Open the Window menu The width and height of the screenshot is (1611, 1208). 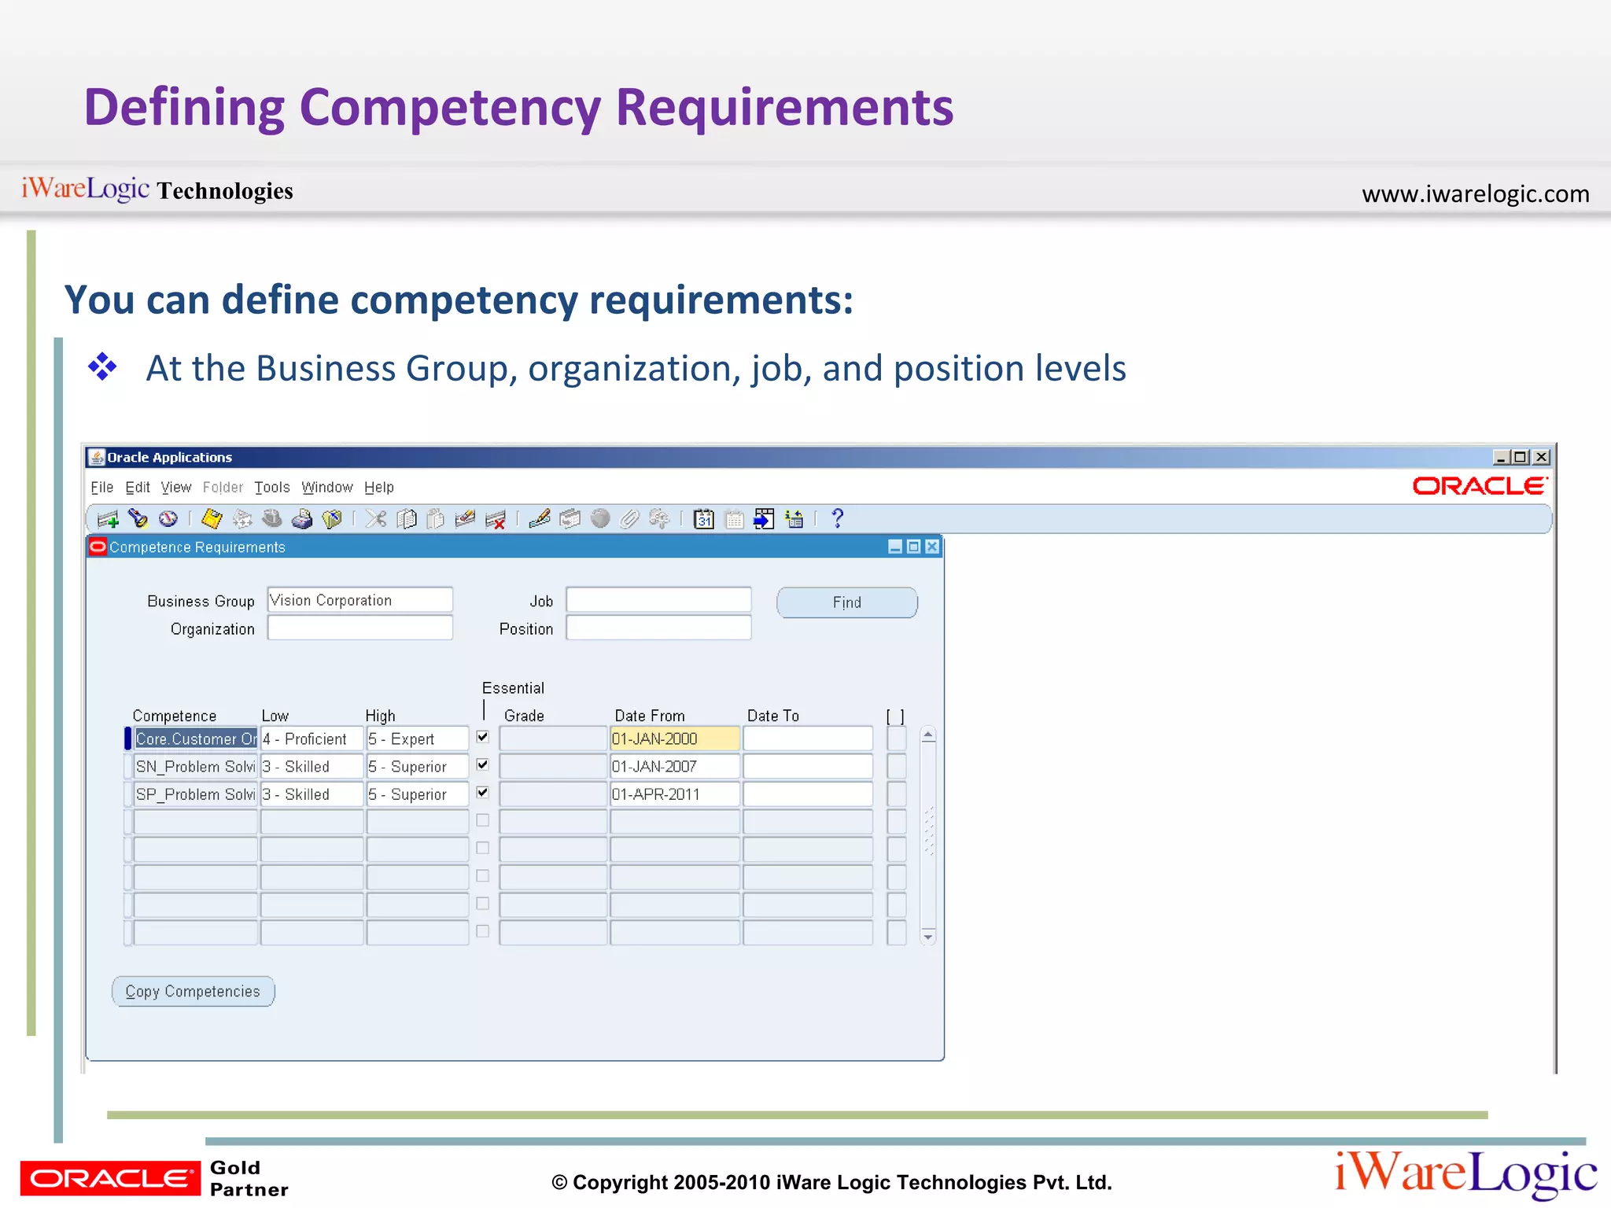[327, 488]
